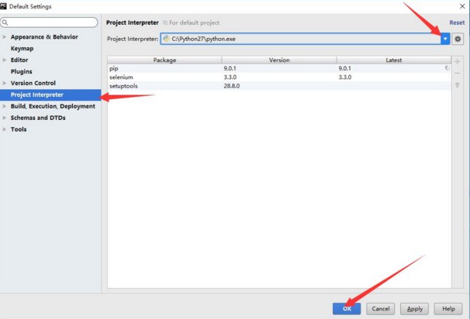Click the search magnifier icon in settings
470x319 pixels.
coord(5,22)
